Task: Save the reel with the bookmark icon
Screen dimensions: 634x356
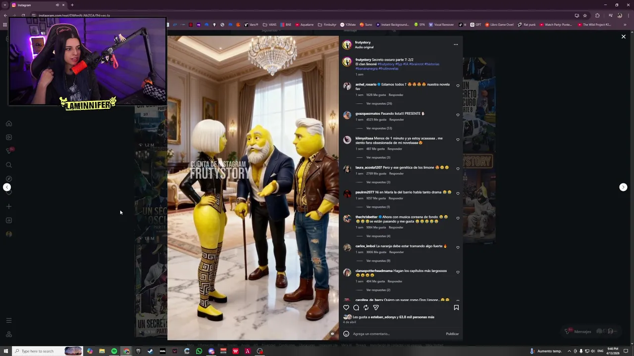Action: click(456, 308)
